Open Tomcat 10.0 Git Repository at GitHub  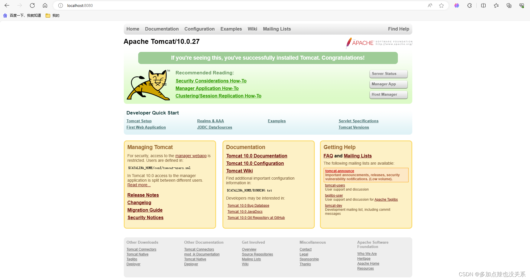point(256,218)
